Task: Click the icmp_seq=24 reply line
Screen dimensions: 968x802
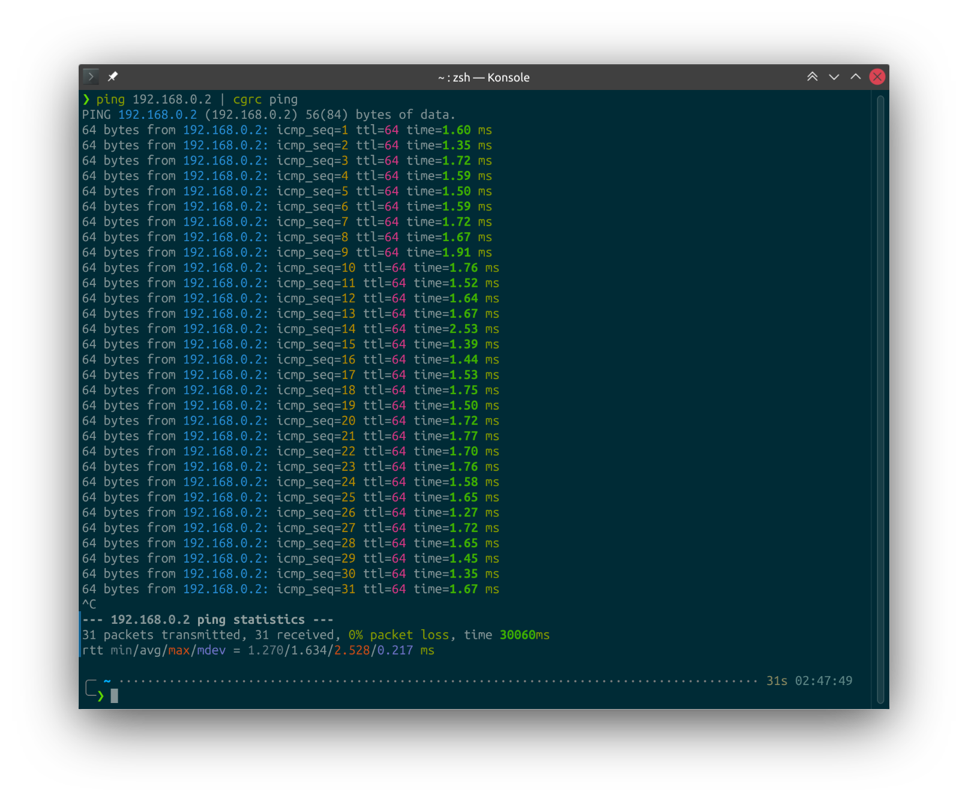Action: pyautogui.click(x=290, y=482)
